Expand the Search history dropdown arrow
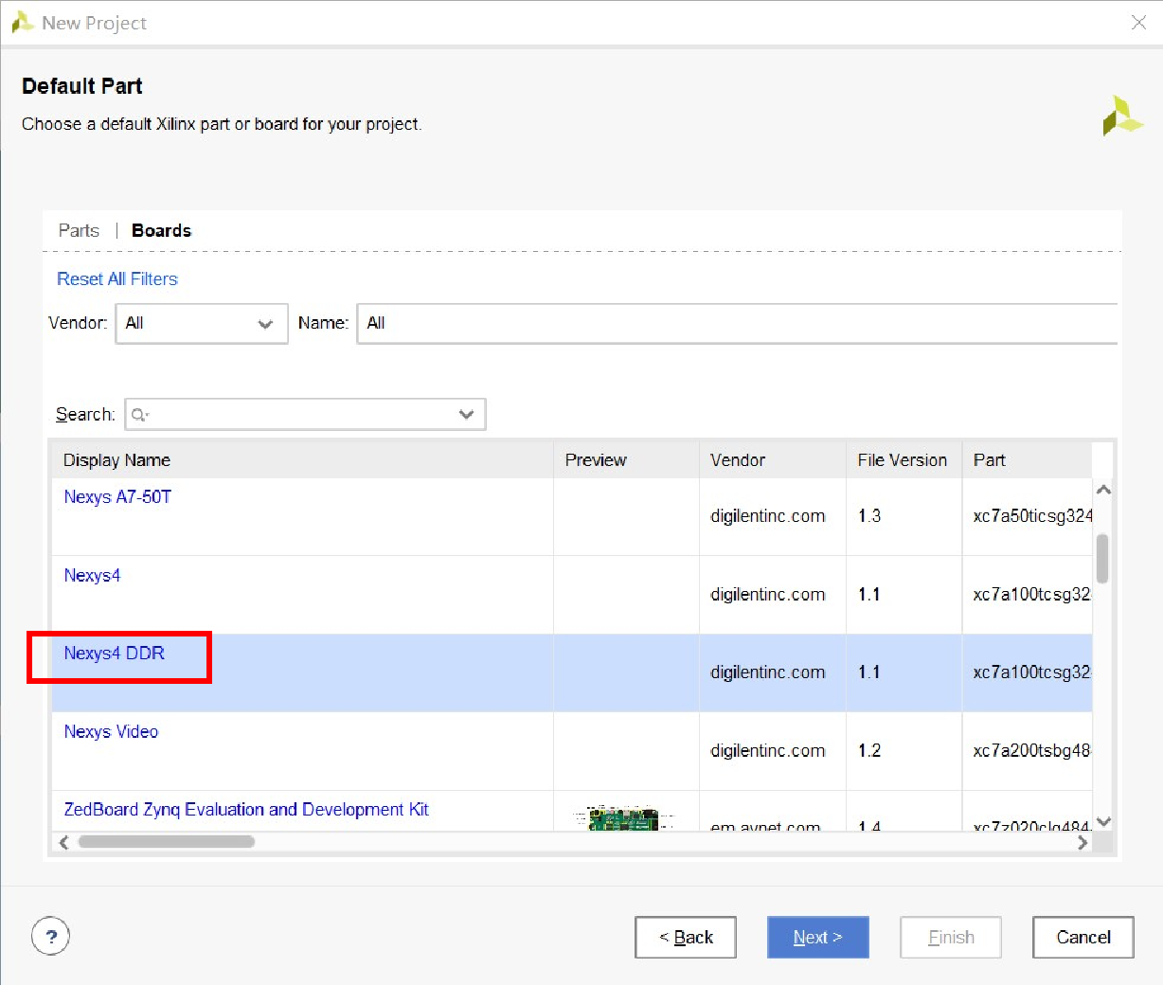Screen dimensions: 1163x986 (466, 415)
